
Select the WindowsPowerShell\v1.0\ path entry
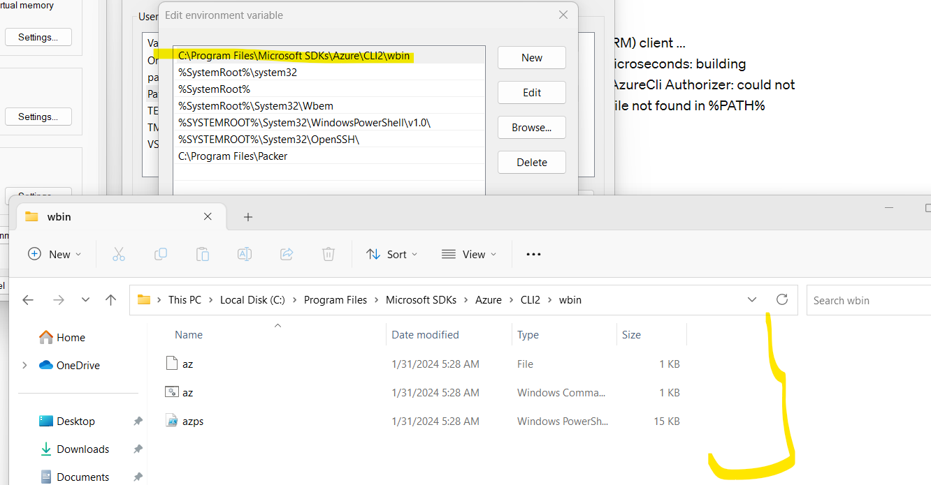pyautogui.click(x=329, y=123)
